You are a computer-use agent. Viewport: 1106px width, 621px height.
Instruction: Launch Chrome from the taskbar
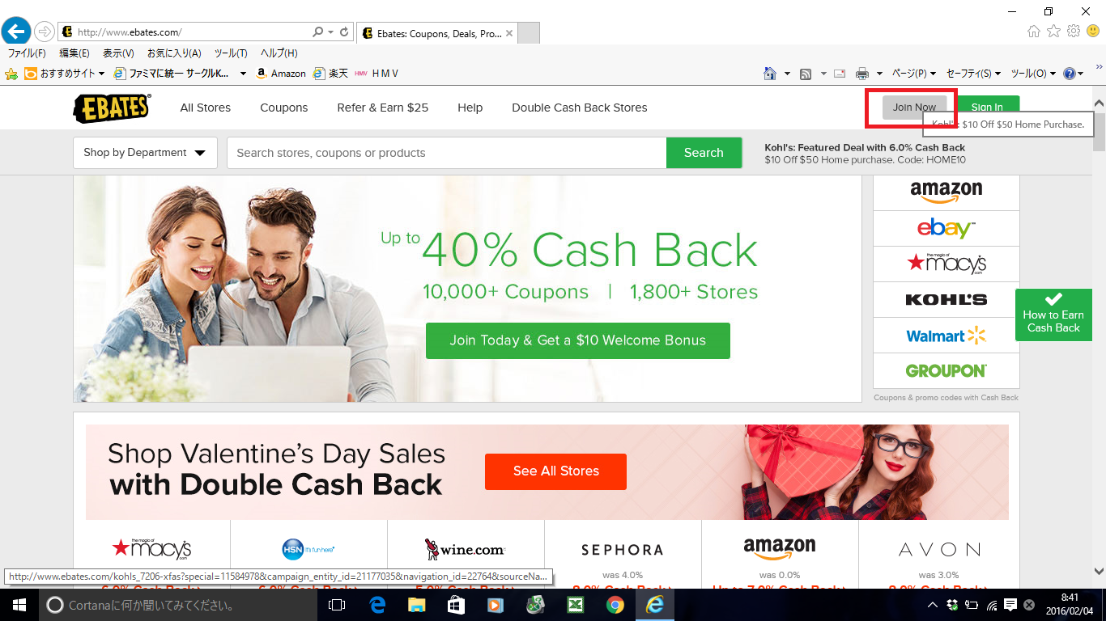pos(615,605)
